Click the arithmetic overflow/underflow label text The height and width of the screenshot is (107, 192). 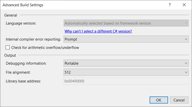45,47
